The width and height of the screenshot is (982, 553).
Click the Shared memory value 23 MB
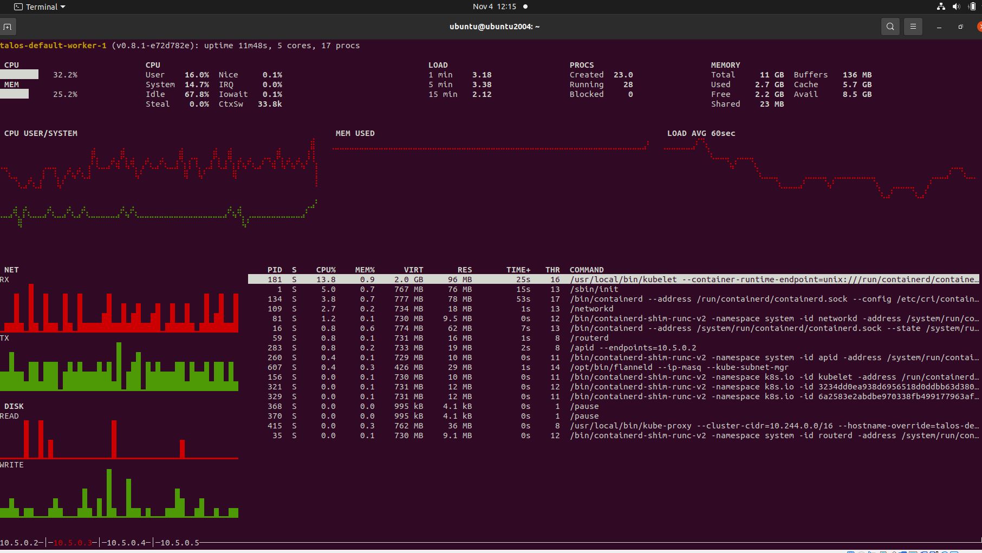tap(771, 104)
